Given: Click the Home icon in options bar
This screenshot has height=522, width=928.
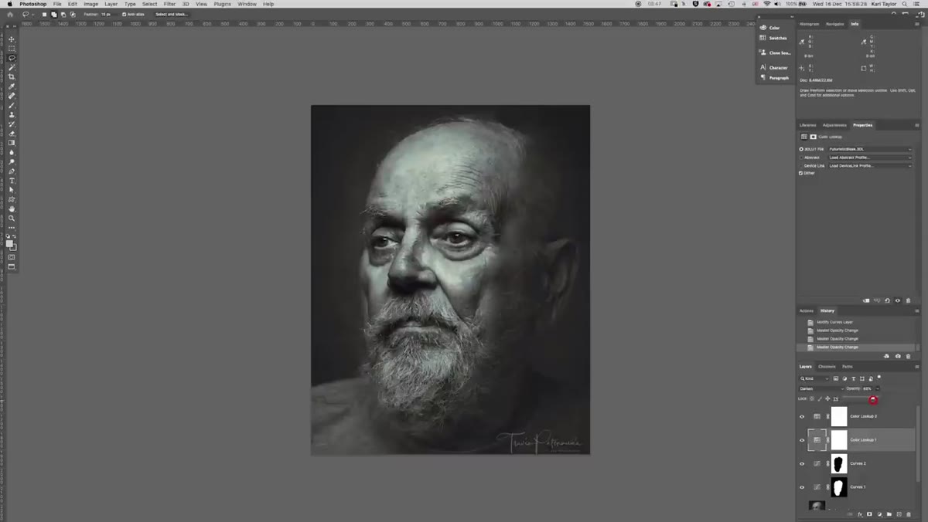Looking at the screenshot, I should (x=10, y=14).
